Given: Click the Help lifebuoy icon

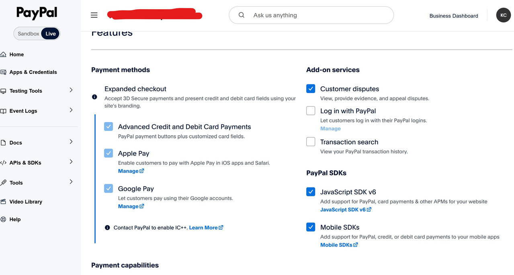Looking at the screenshot, I should [4, 219].
